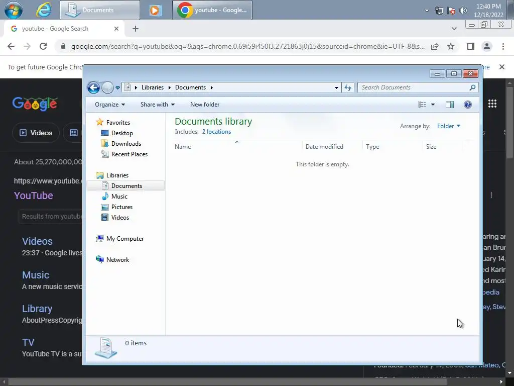Change your view icon button
This screenshot has width=514, height=386.
point(422,105)
